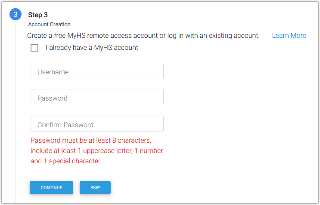Click the Account Creation subtitle

point(49,24)
